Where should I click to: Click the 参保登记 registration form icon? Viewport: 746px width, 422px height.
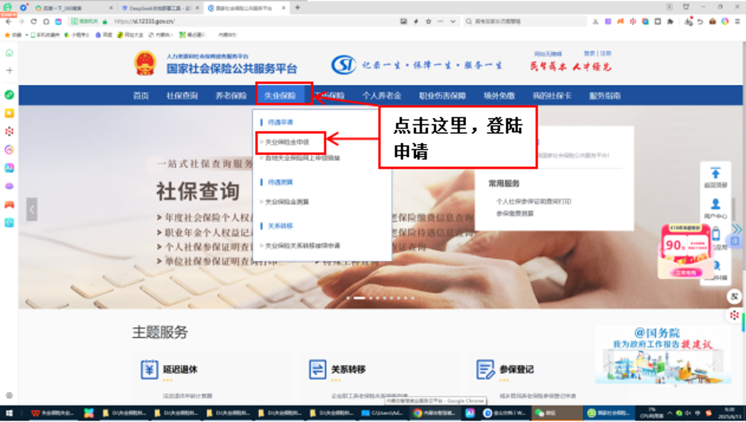tap(485, 369)
